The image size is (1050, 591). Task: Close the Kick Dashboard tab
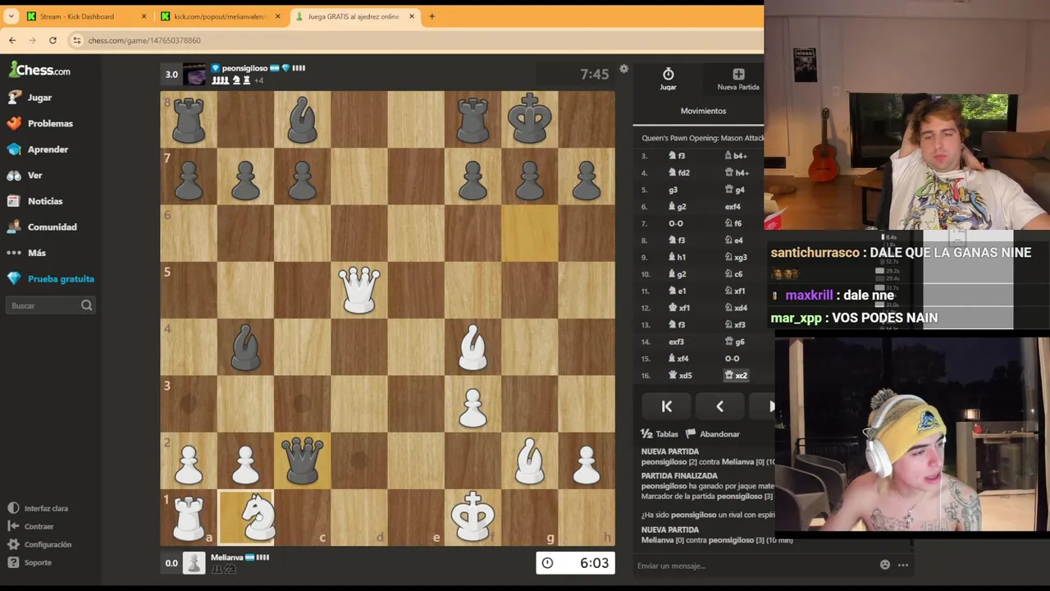[x=144, y=16]
